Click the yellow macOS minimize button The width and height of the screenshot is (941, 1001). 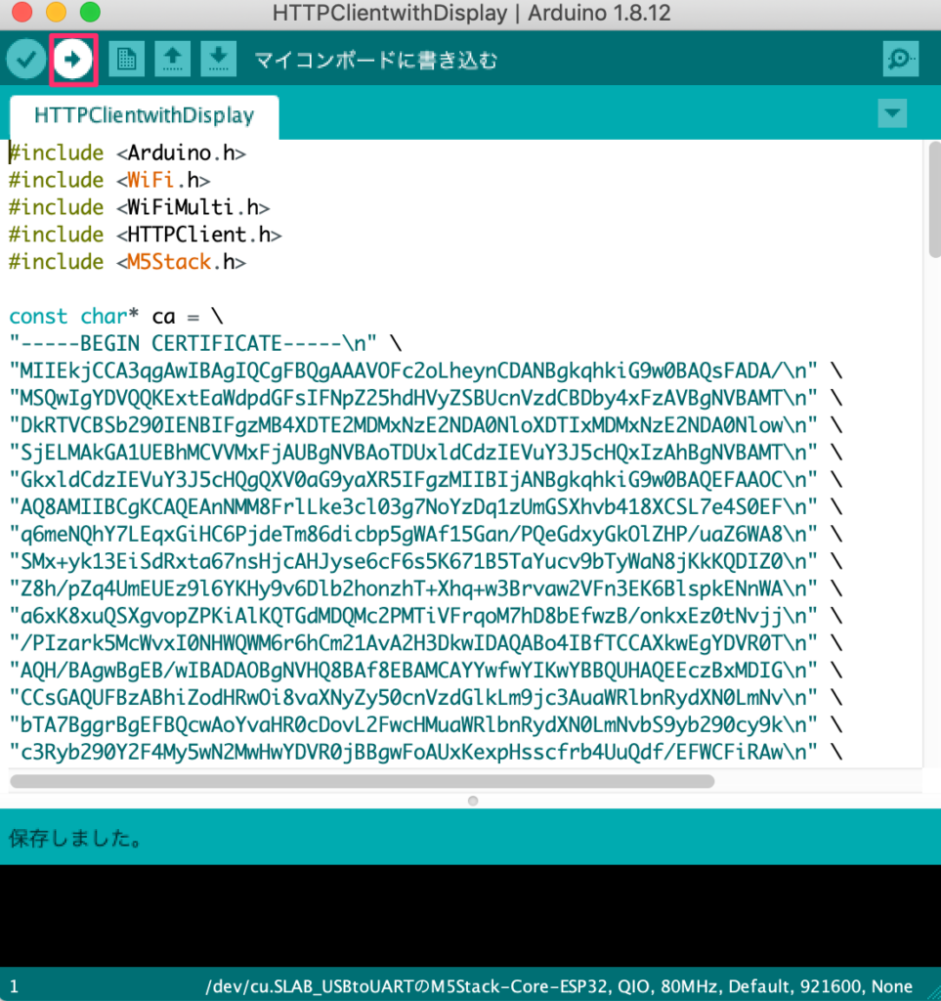56,12
